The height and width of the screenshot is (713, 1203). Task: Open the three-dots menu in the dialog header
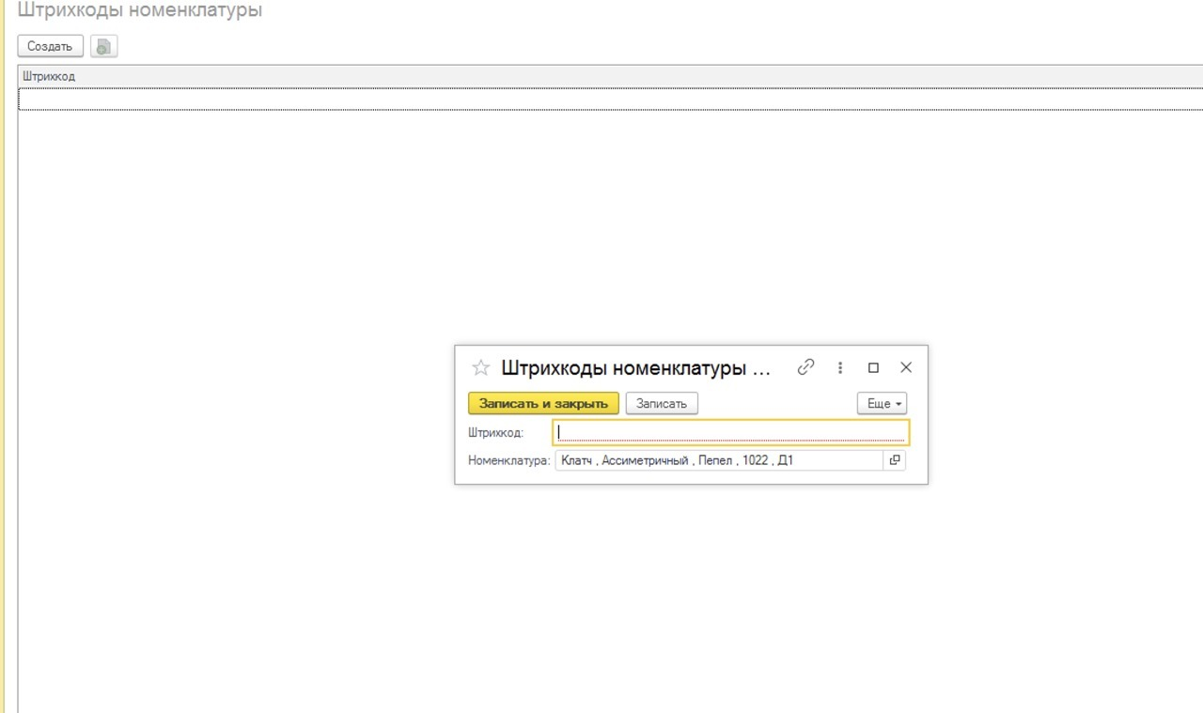[x=840, y=367]
